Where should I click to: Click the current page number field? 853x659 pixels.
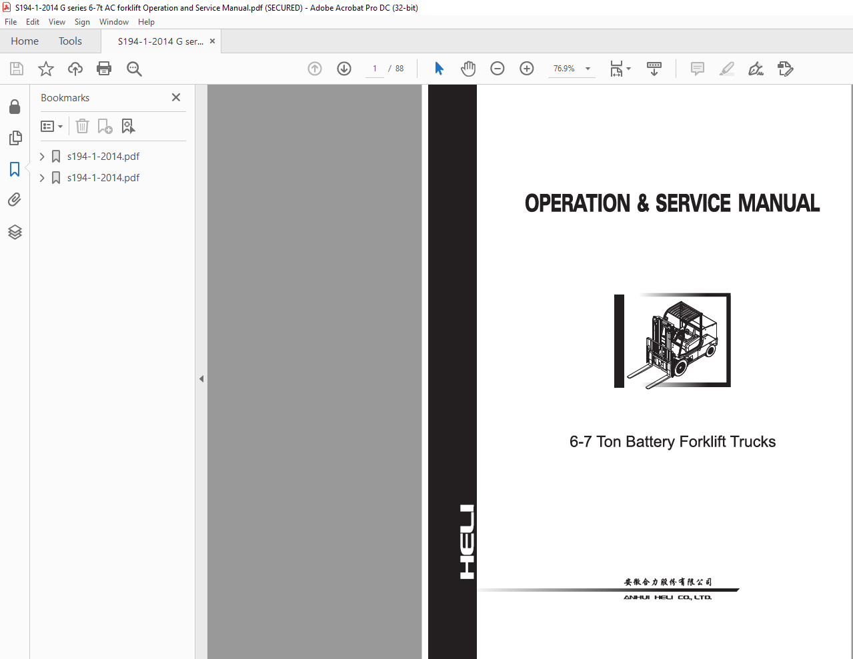(x=375, y=69)
